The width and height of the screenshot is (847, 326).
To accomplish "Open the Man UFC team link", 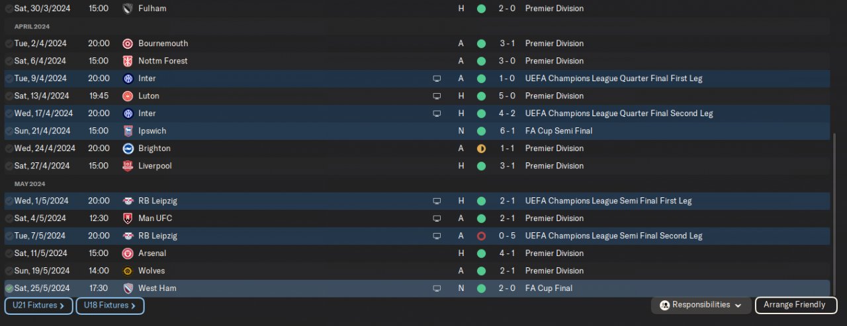I will (x=155, y=218).
